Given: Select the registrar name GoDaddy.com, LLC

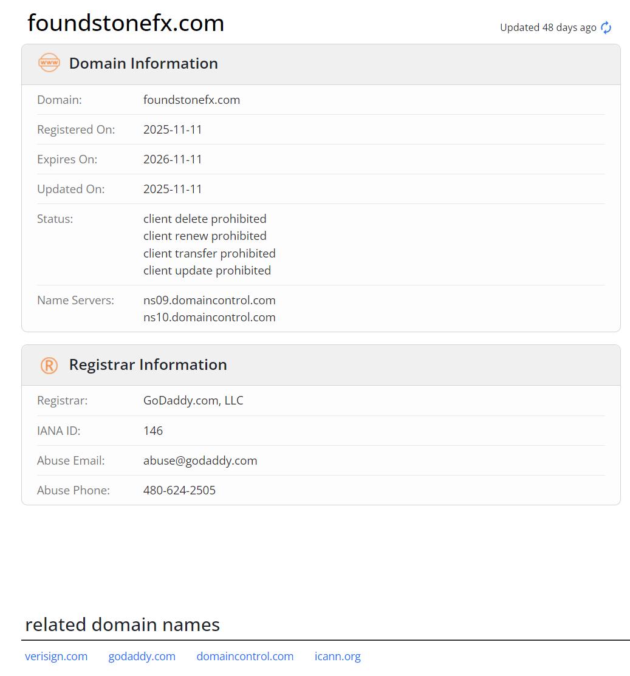Looking at the screenshot, I should click(x=193, y=400).
